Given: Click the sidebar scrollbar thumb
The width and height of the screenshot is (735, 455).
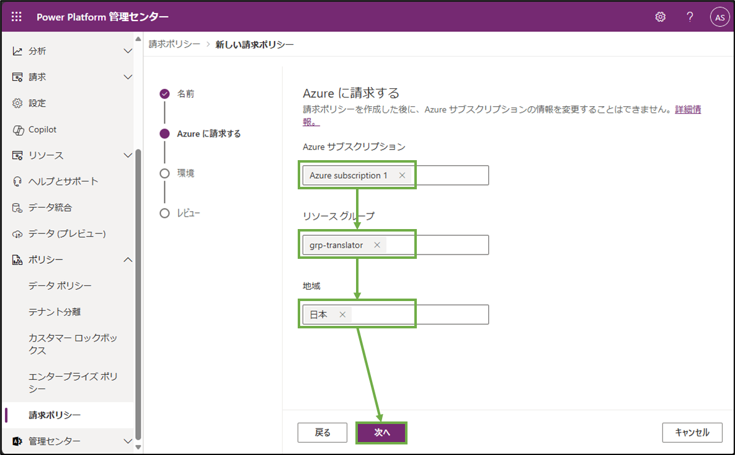Looking at the screenshot, I should tap(138, 295).
